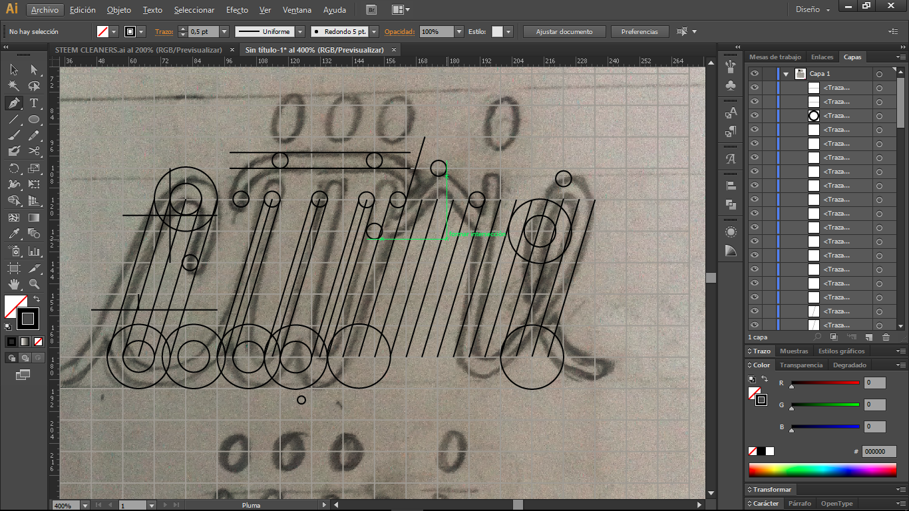Image resolution: width=909 pixels, height=511 pixels.
Task: Select the Lasso tool
Action: [34, 86]
